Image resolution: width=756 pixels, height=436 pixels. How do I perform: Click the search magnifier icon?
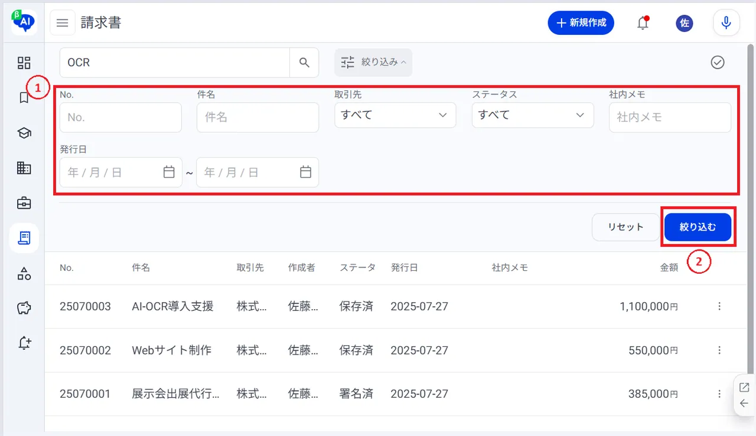[304, 63]
